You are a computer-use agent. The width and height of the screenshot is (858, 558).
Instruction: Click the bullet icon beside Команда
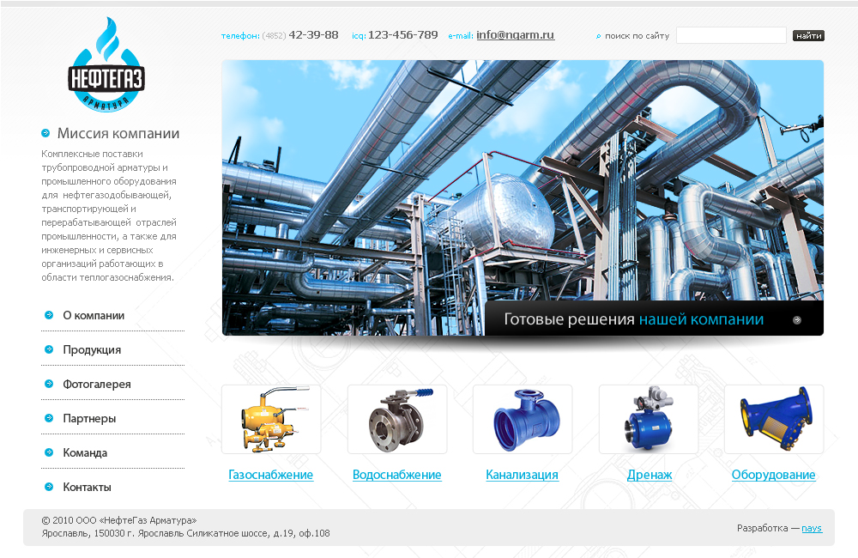pyautogui.click(x=49, y=452)
